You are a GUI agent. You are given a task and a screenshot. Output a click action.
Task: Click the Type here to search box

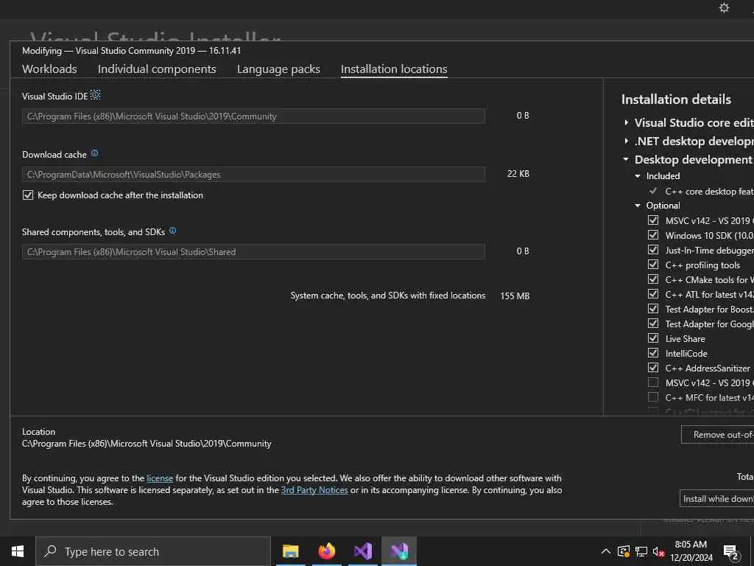153,551
